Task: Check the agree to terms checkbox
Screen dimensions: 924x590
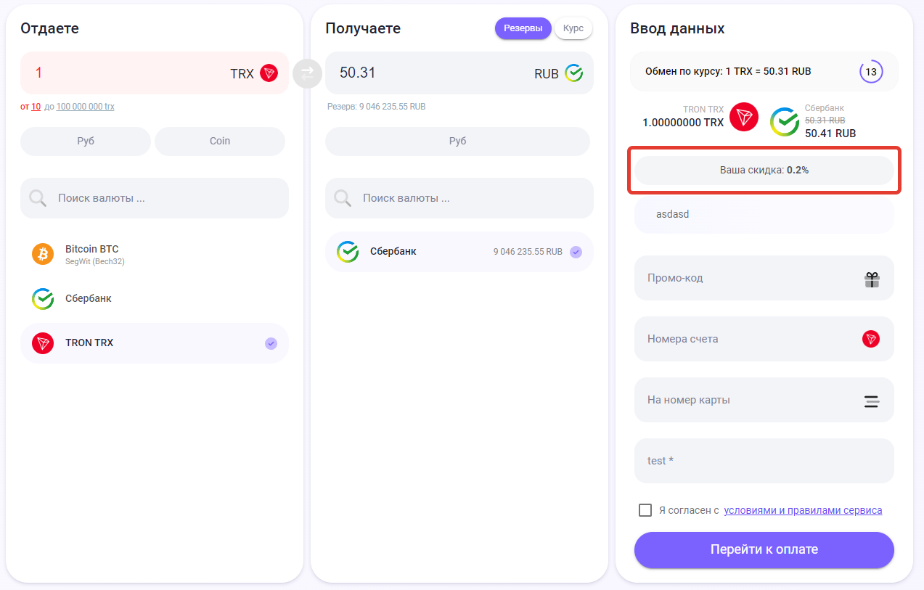Action: coord(645,510)
